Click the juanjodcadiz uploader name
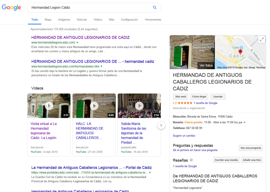This screenshot has height=192, width=270. [x=129, y=147]
